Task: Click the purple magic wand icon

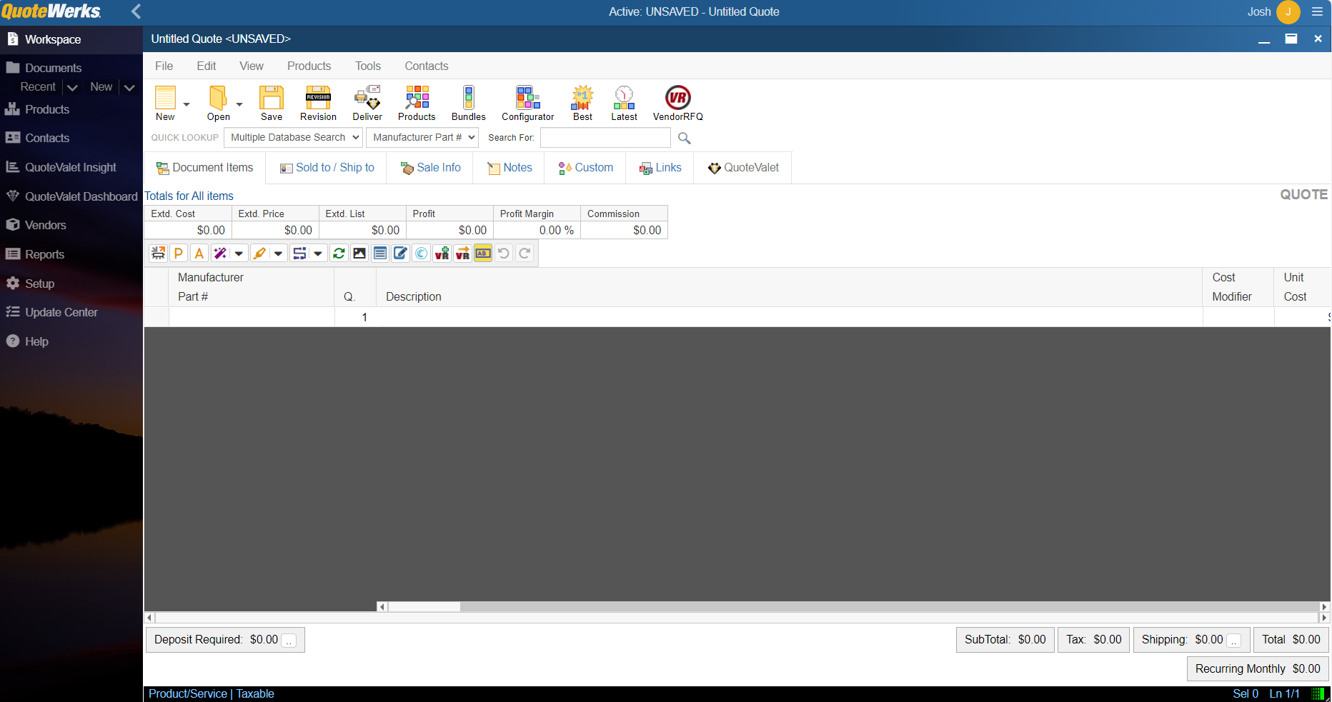Action: point(220,254)
